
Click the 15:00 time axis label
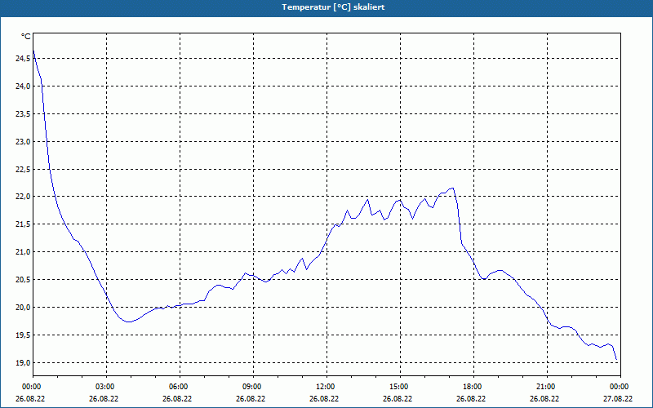click(400, 387)
